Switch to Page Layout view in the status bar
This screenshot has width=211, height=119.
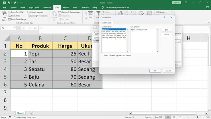(x=174, y=117)
